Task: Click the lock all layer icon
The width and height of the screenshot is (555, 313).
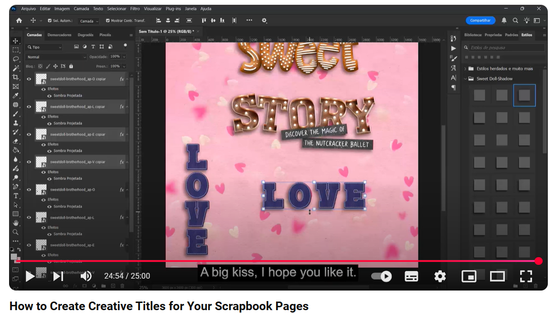Action: click(71, 66)
